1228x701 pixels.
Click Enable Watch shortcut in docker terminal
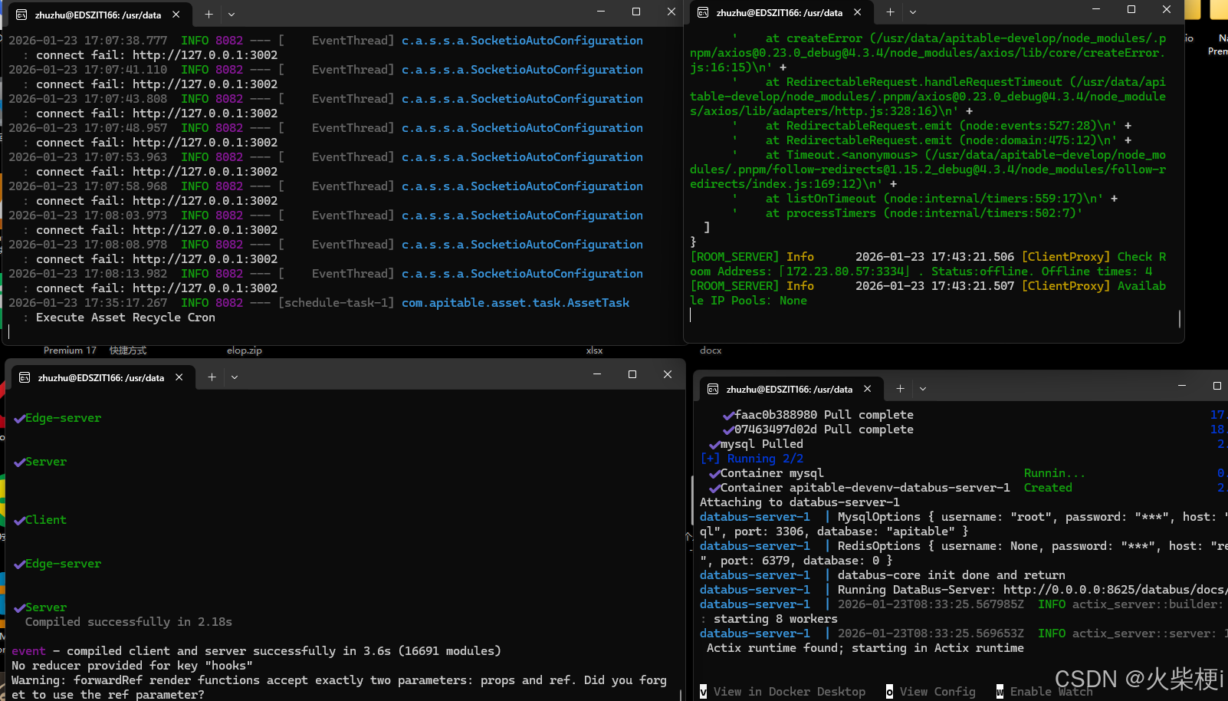1045,692
